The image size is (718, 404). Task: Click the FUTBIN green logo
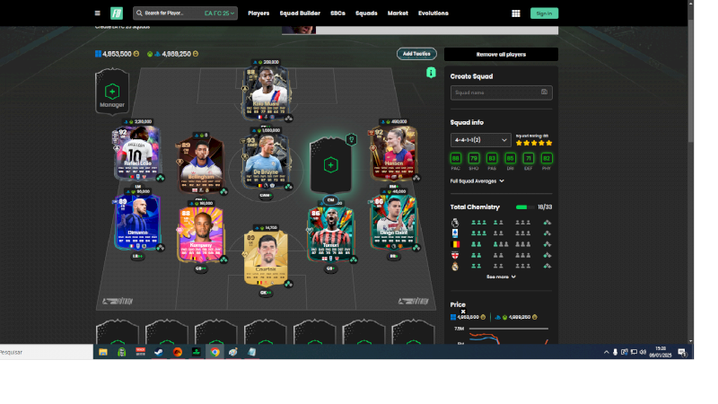point(117,13)
